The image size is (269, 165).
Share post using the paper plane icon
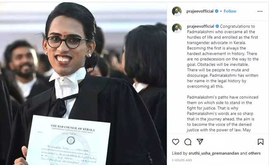[x=200, y=141]
